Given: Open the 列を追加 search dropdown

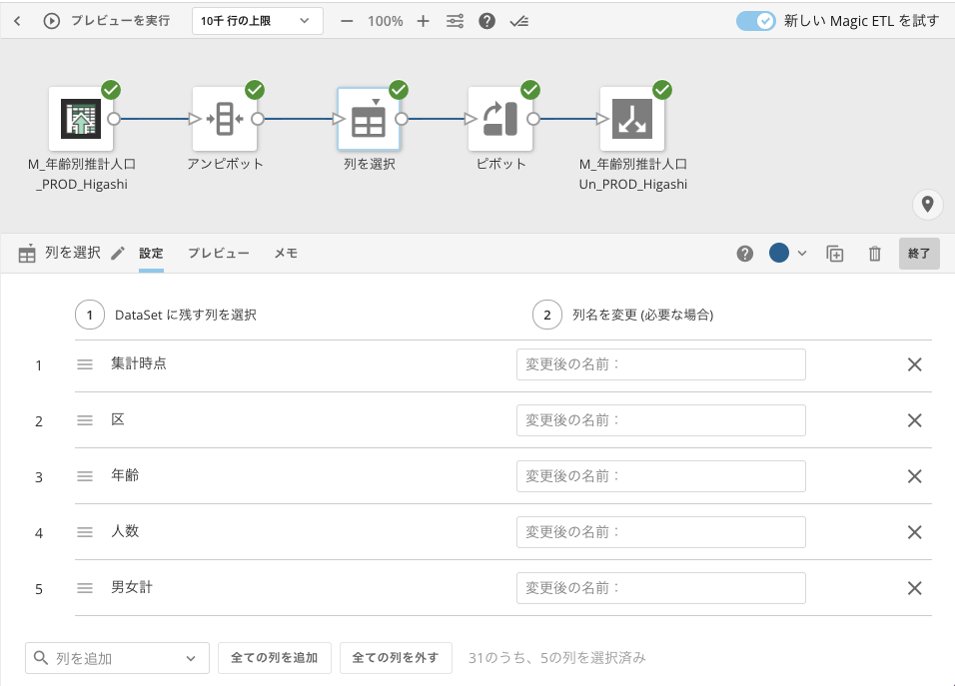Looking at the screenshot, I should (x=117, y=658).
